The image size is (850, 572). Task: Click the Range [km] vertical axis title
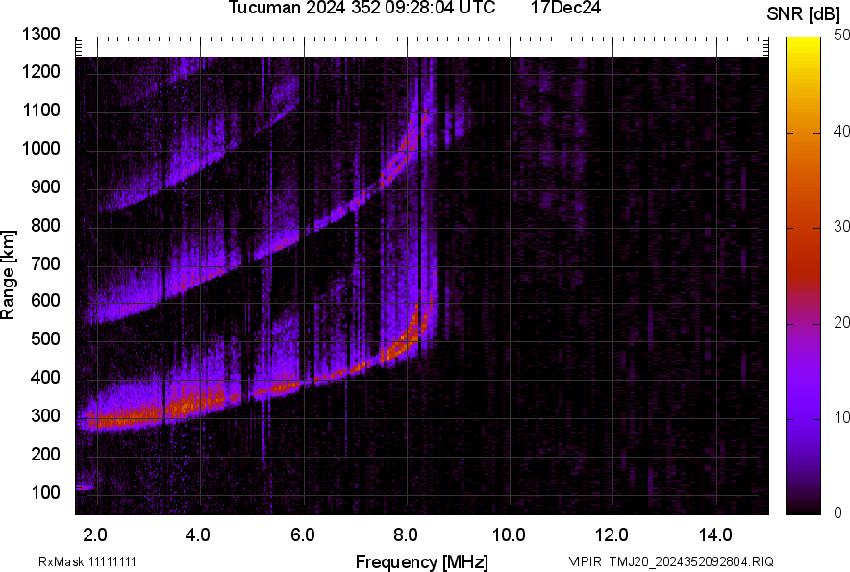8,275
